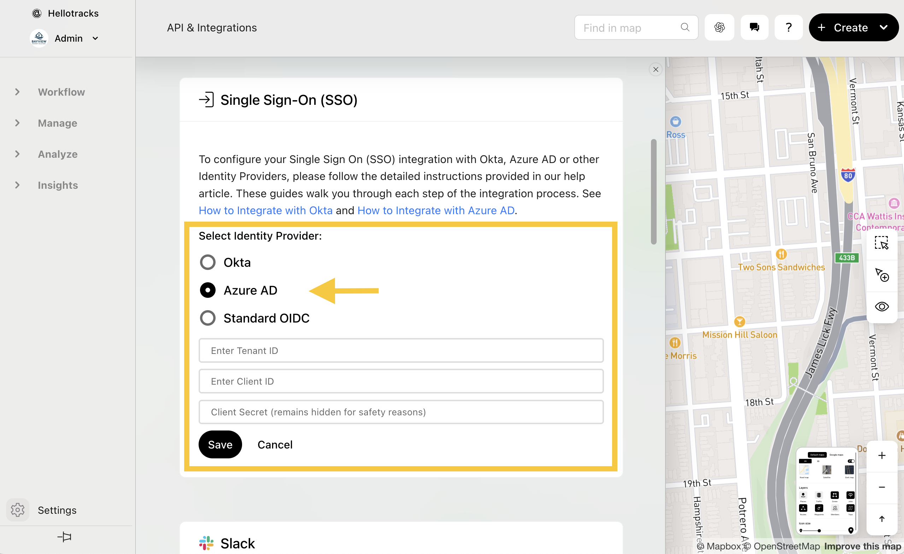Select 2D map mode
The image size is (904, 554).
(x=805, y=461)
